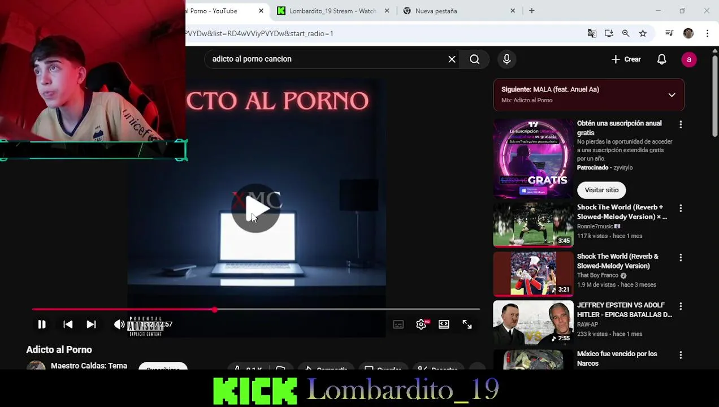Open the Epstein vs Hitler thumbnail
This screenshot has width=719, height=407.
[533, 323]
